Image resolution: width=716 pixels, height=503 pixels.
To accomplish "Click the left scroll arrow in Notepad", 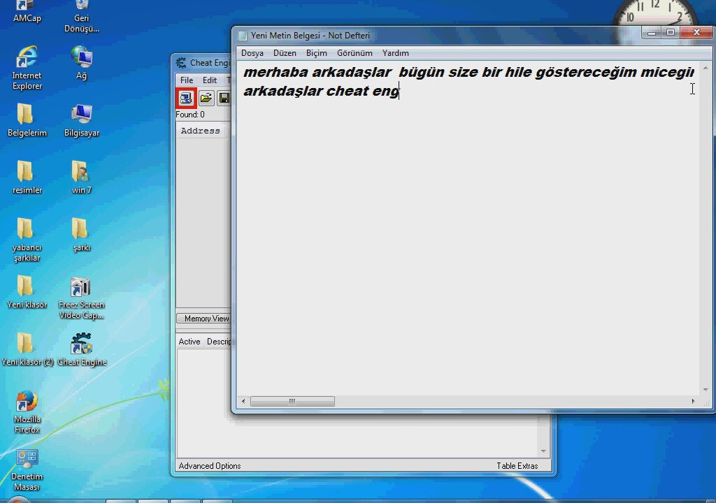I will click(x=243, y=401).
